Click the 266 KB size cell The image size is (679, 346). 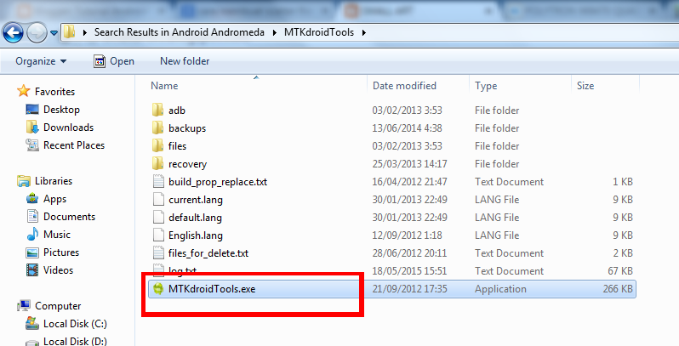tap(618, 288)
